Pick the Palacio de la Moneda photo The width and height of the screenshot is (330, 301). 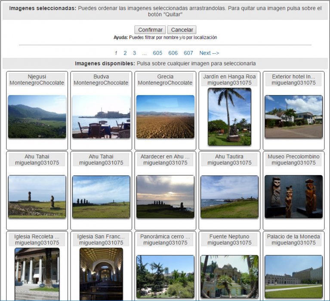point(293,277)
